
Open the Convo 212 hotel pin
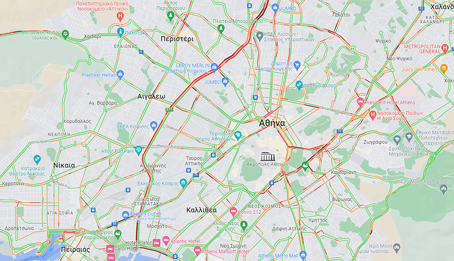[233, 211]
